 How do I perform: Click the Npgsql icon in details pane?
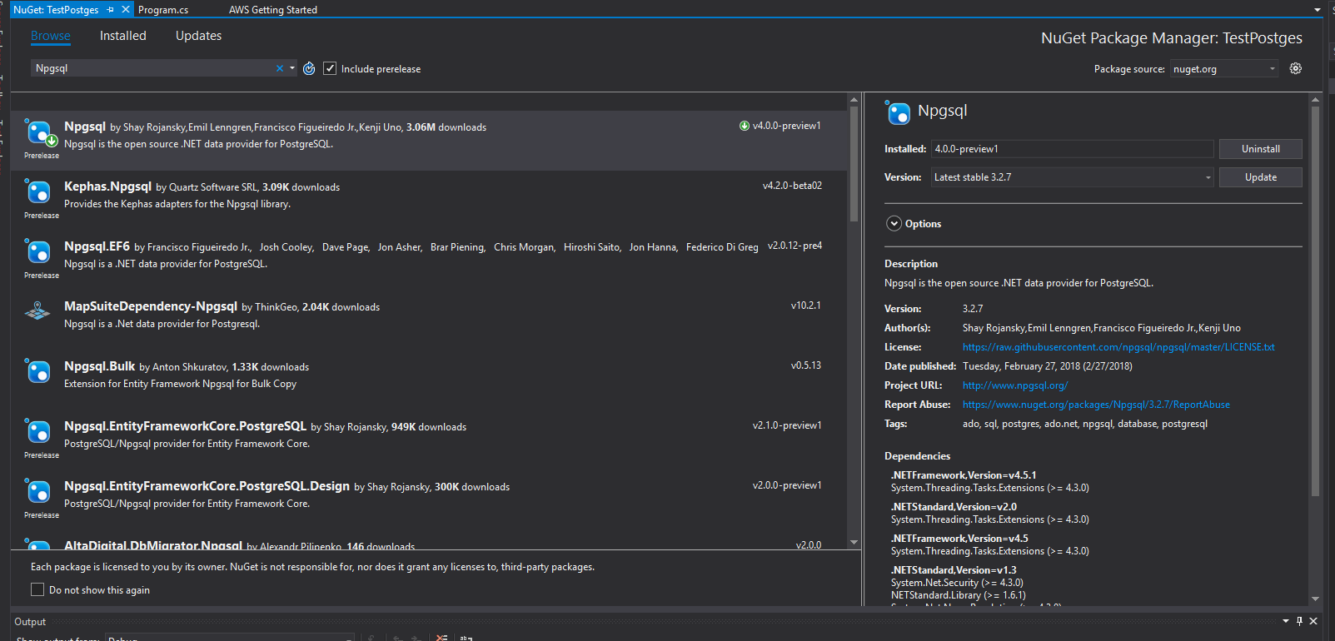point(898,112)
